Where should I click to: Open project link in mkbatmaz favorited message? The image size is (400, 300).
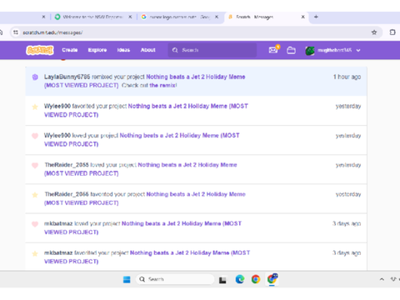tap(147, 257)
